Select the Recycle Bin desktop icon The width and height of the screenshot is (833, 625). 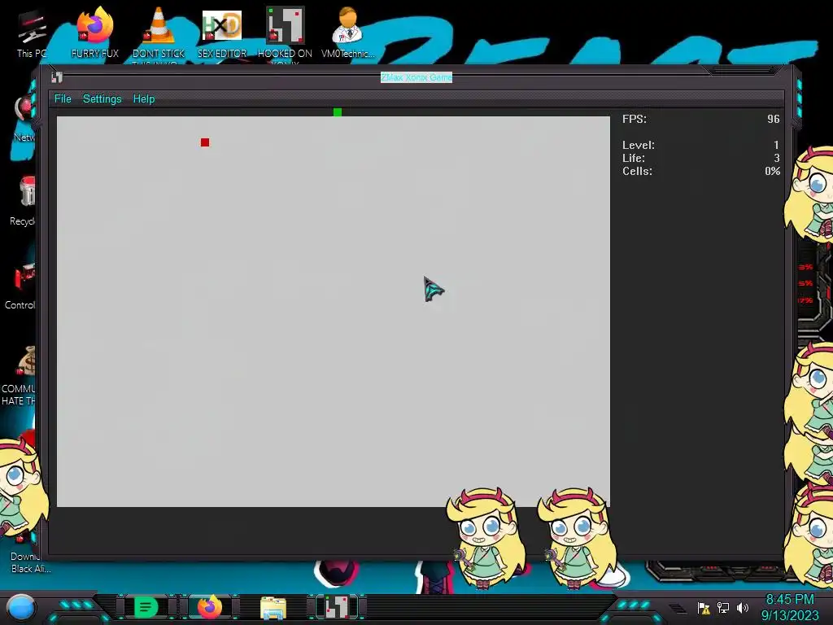[24, 201]
